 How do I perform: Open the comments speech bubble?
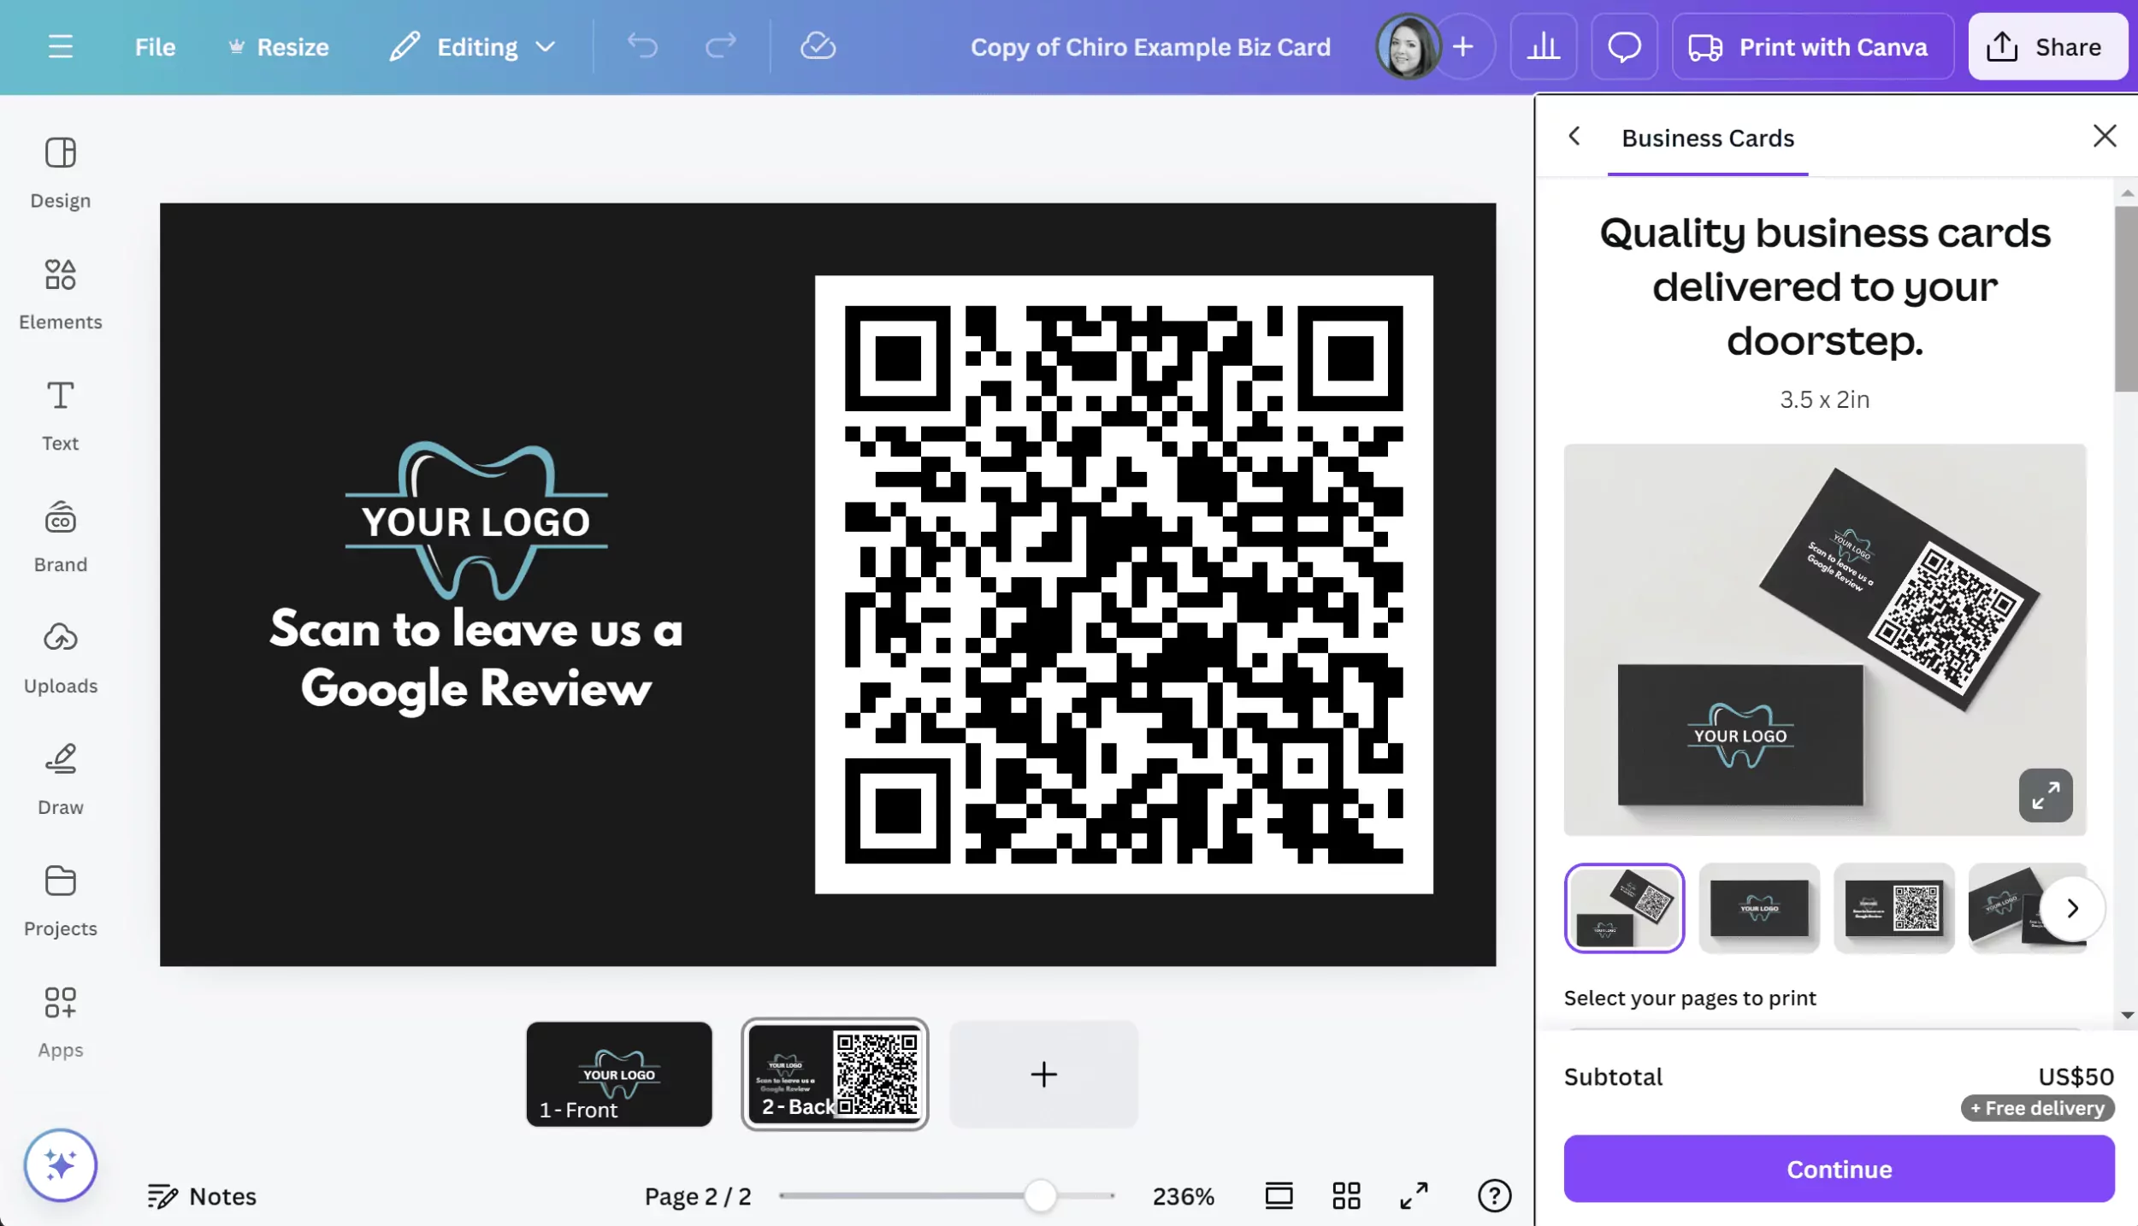pos(1624,46)
